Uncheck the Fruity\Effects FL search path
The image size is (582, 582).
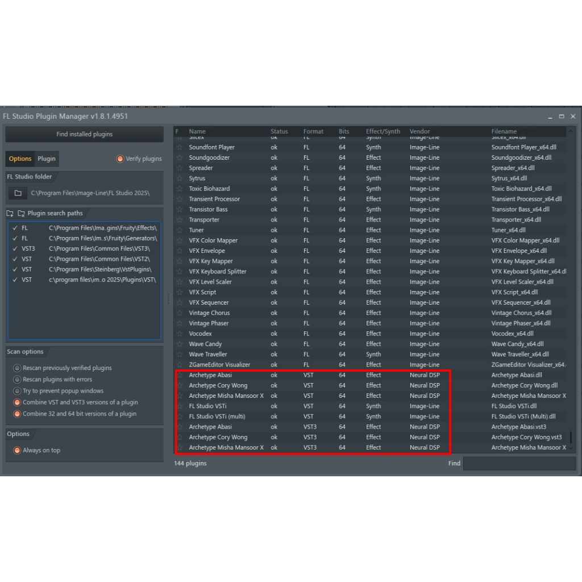tap(15, 228)
